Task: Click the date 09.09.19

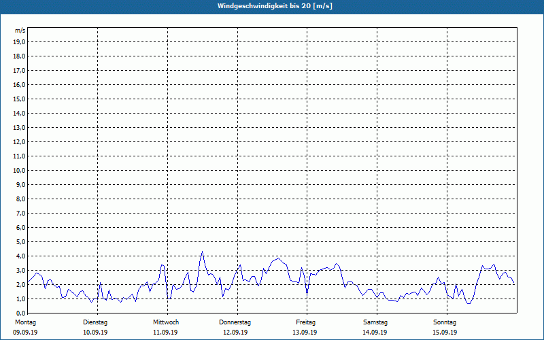Action: [25, 333]
